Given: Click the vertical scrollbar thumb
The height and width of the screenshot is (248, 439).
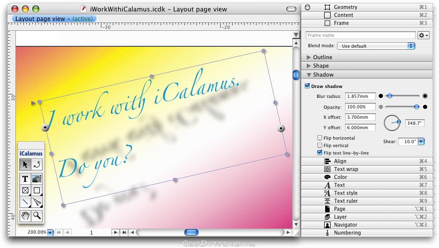Looking at the screenshot, I should 296,75.
